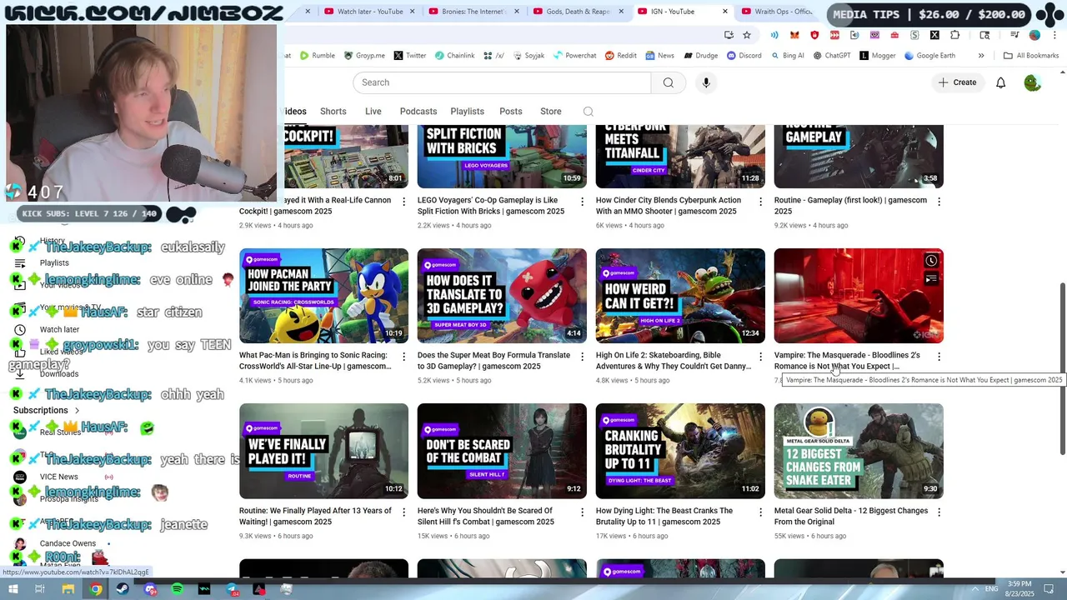Open options menu for Dying Light video
Viewport: 1067px width, 600px height.
[x=760, y=512]
